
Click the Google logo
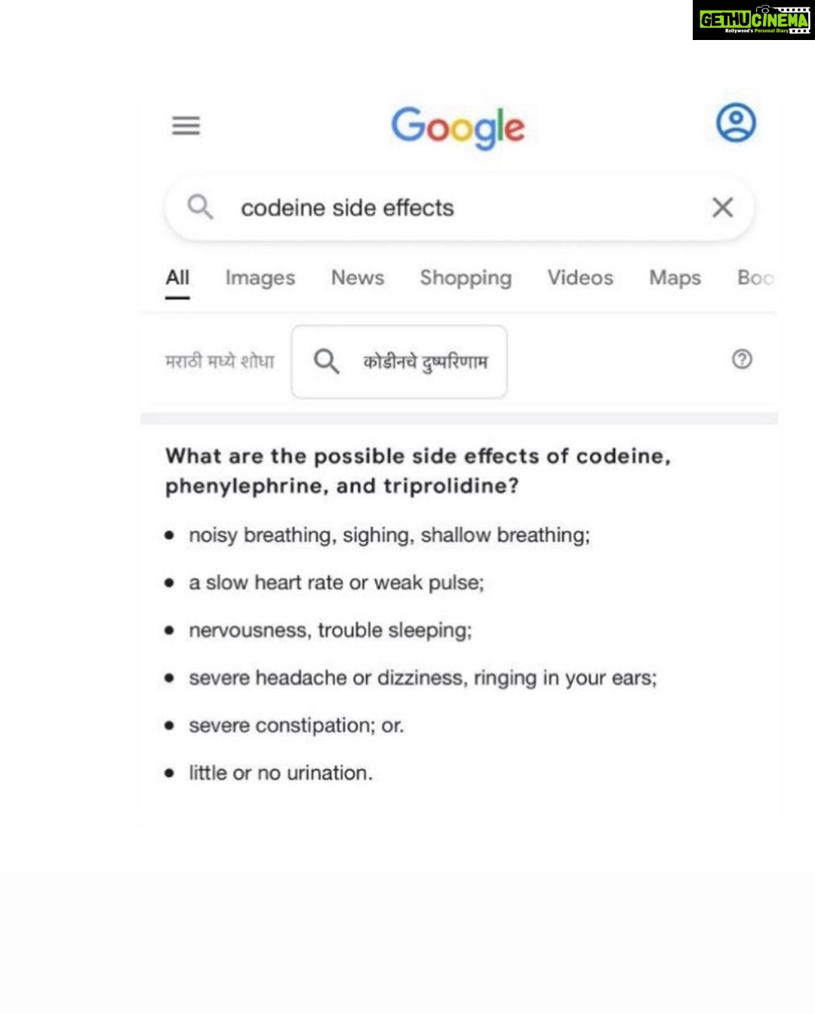click(x=457, y=127)
